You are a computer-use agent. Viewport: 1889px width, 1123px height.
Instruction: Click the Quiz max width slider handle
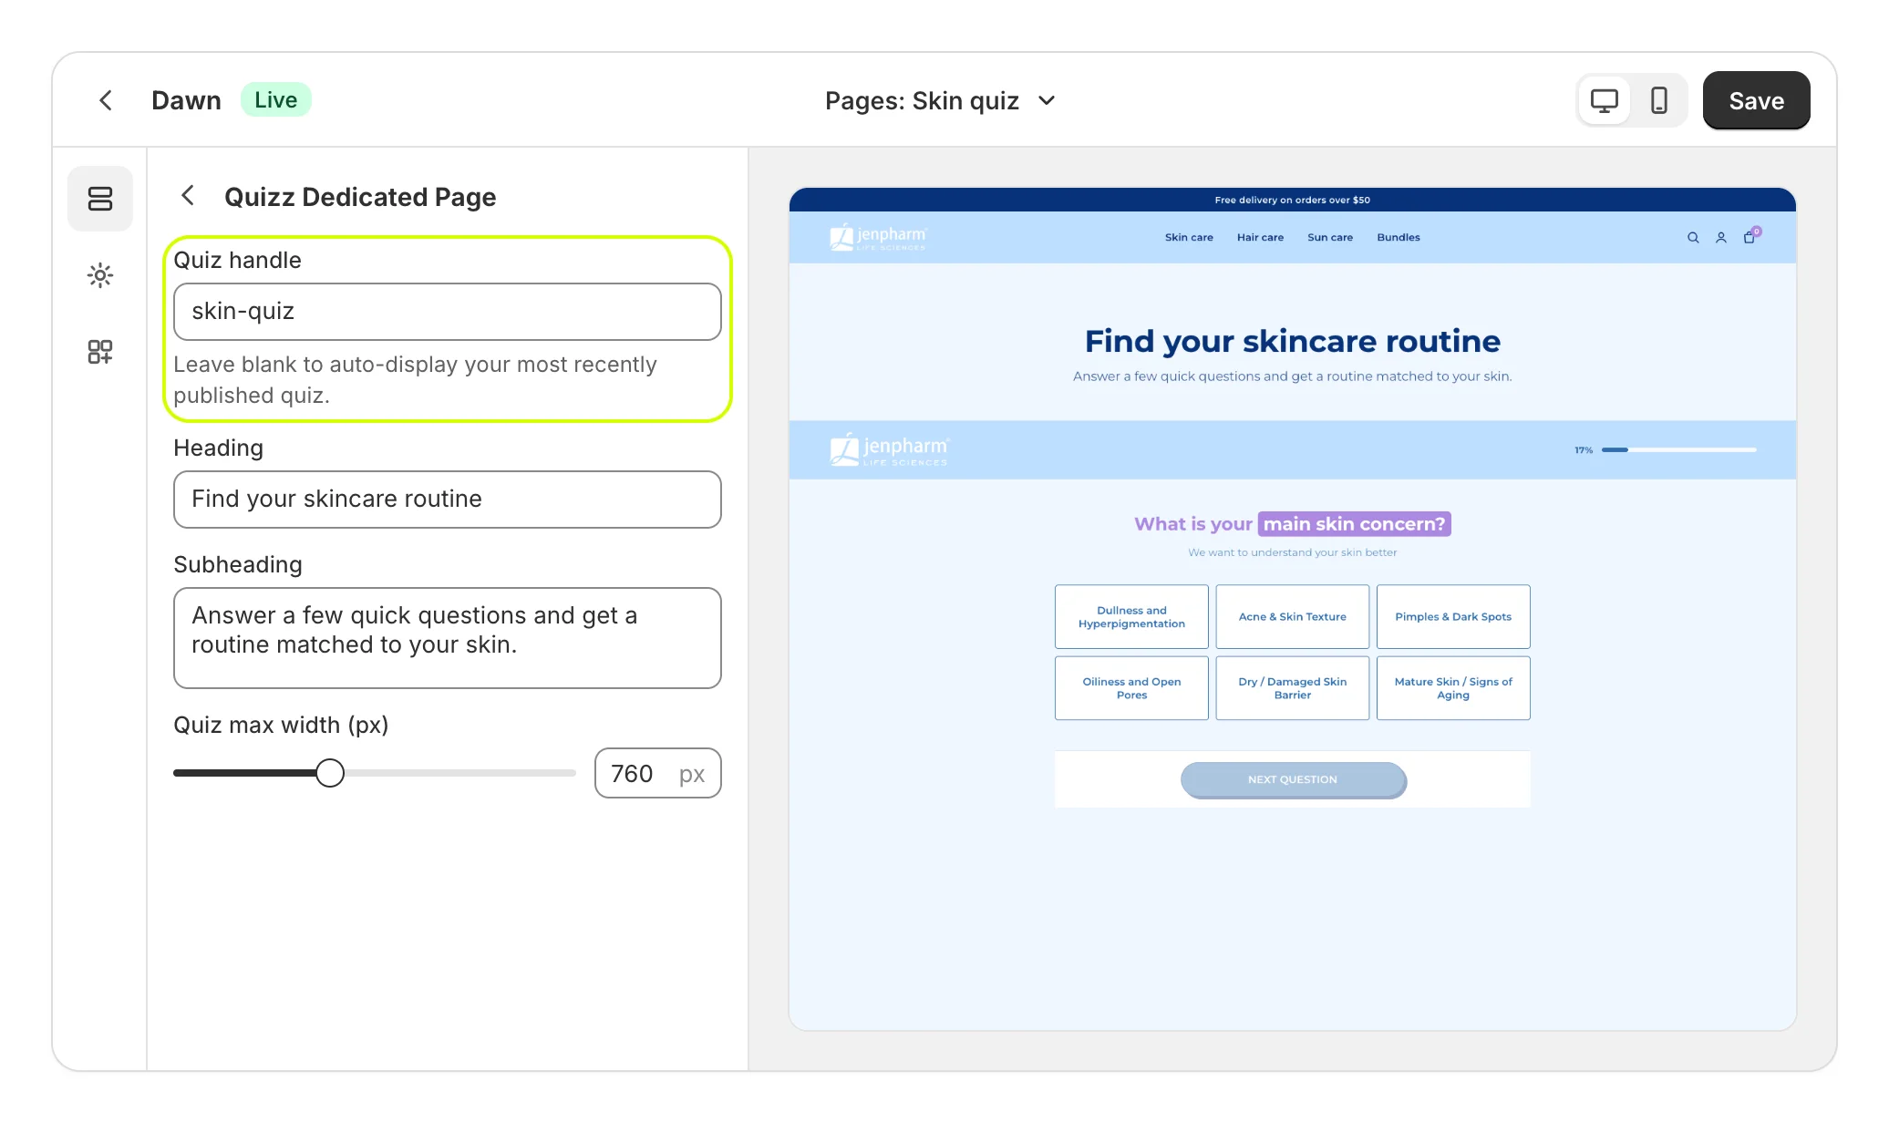coord(330,773)
